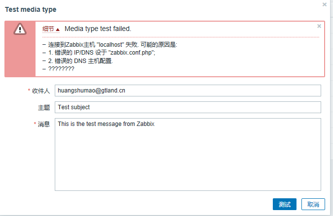Screen dimensions: 333x216
Task: Click the 收件人 field label
Action: pos(41,91)
